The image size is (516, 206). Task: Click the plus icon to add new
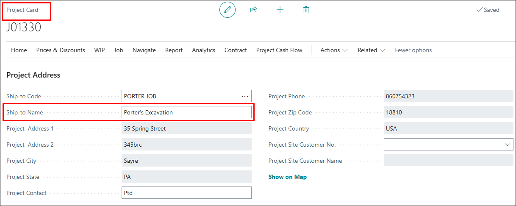click(280, 10)
